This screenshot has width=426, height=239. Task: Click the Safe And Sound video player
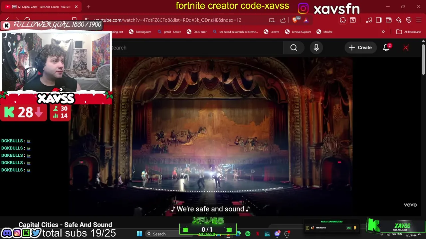[x=211, y=136]
